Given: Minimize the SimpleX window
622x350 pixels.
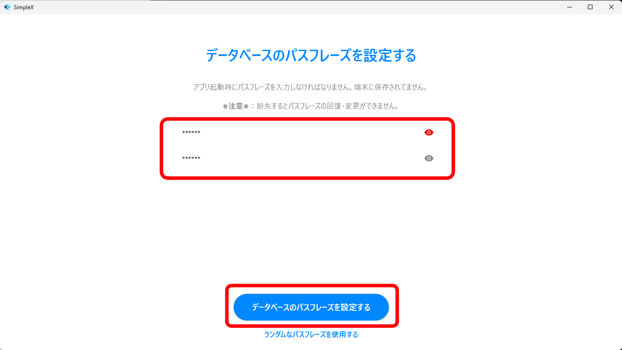Looking at the screenshot, I should pyautogui.click(x=569, y=7).
